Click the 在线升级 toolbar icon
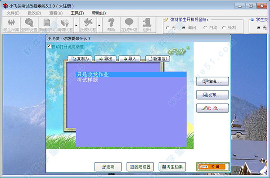Image resolution: width=270 pixels, height=178 pixels. (129, 25)
